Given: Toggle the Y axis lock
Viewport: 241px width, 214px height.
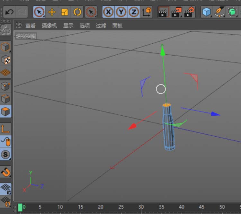Looking at the screenshot, I should (x=121, y=12).
